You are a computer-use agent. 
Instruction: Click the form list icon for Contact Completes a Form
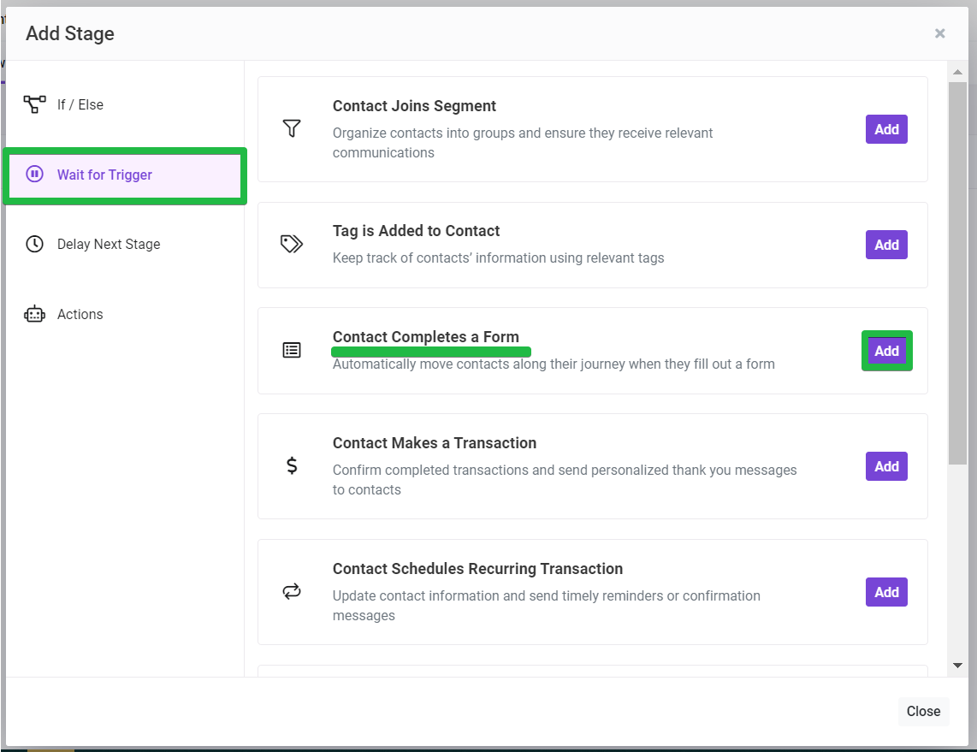coord(292,350)
